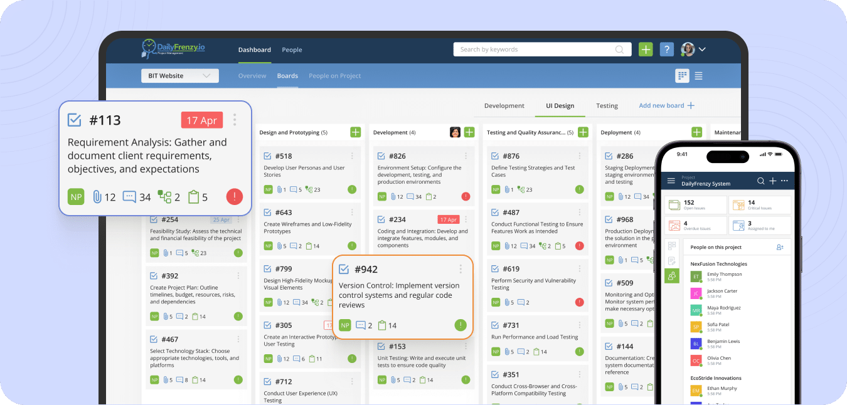Click clipboard icon on card #113
Viewport: 847px width, 405px height.
194,197
